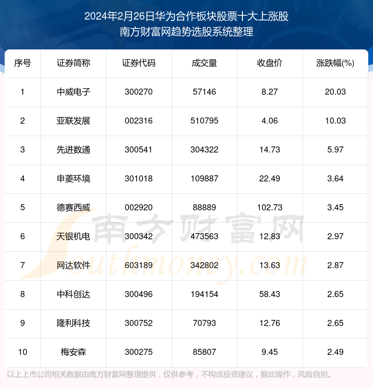Select stock name 中科创达

[74, 294]
